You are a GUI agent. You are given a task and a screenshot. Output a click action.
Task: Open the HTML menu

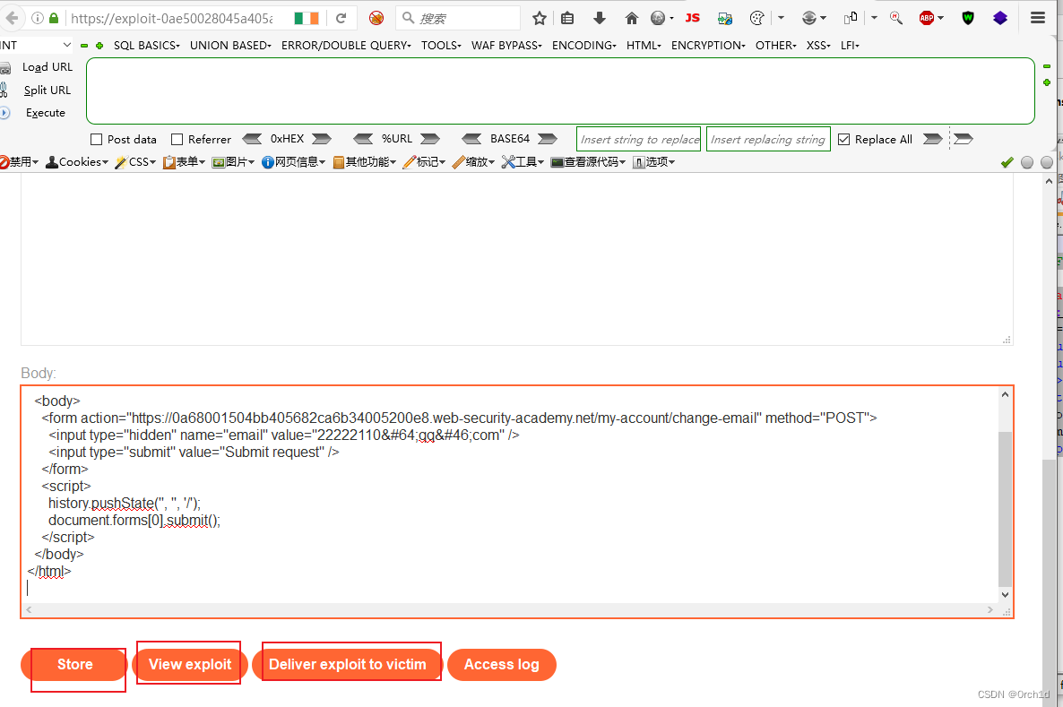644,46
